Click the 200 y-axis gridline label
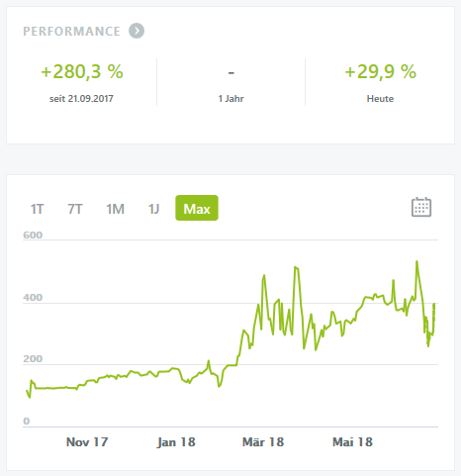Viewport: 461px width, 476px height. click(33, 358)
